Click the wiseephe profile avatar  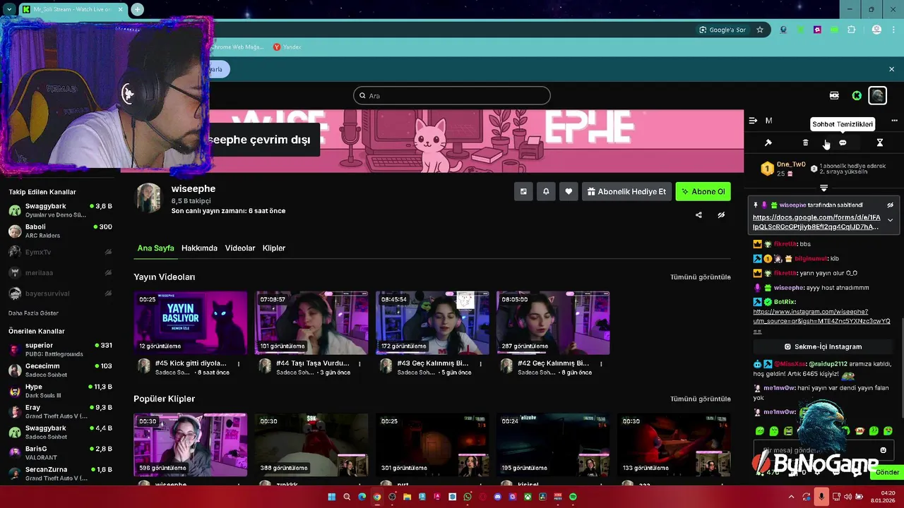[148, 198]
